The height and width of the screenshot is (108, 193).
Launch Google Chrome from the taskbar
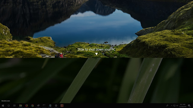[x=32, y=106]
